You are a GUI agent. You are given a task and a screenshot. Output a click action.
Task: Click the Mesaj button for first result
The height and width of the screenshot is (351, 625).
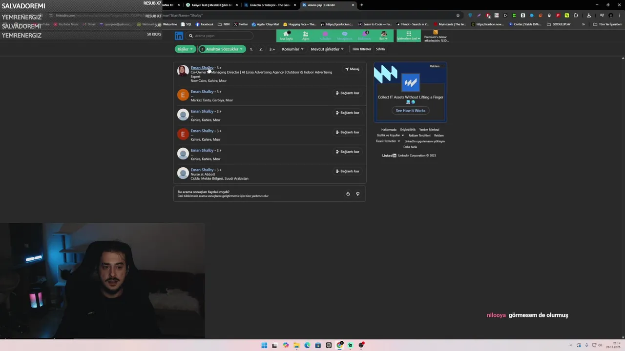pyautogui.click(x=353, y=69)
